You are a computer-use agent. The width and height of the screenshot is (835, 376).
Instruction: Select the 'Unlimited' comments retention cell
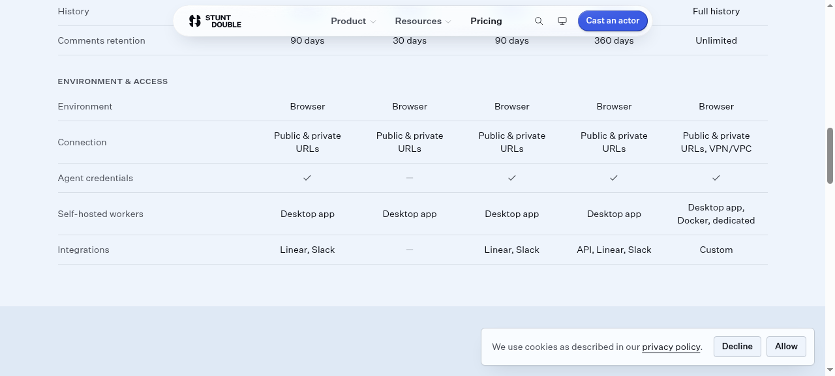pyautogui.click(x=716, y=40)
